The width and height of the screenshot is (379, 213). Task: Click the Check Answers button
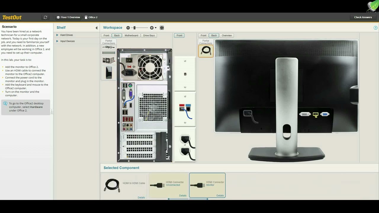click(x=363, y=17)
